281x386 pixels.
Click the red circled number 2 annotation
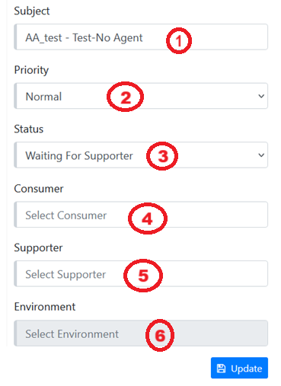click(x=126, y=97)
